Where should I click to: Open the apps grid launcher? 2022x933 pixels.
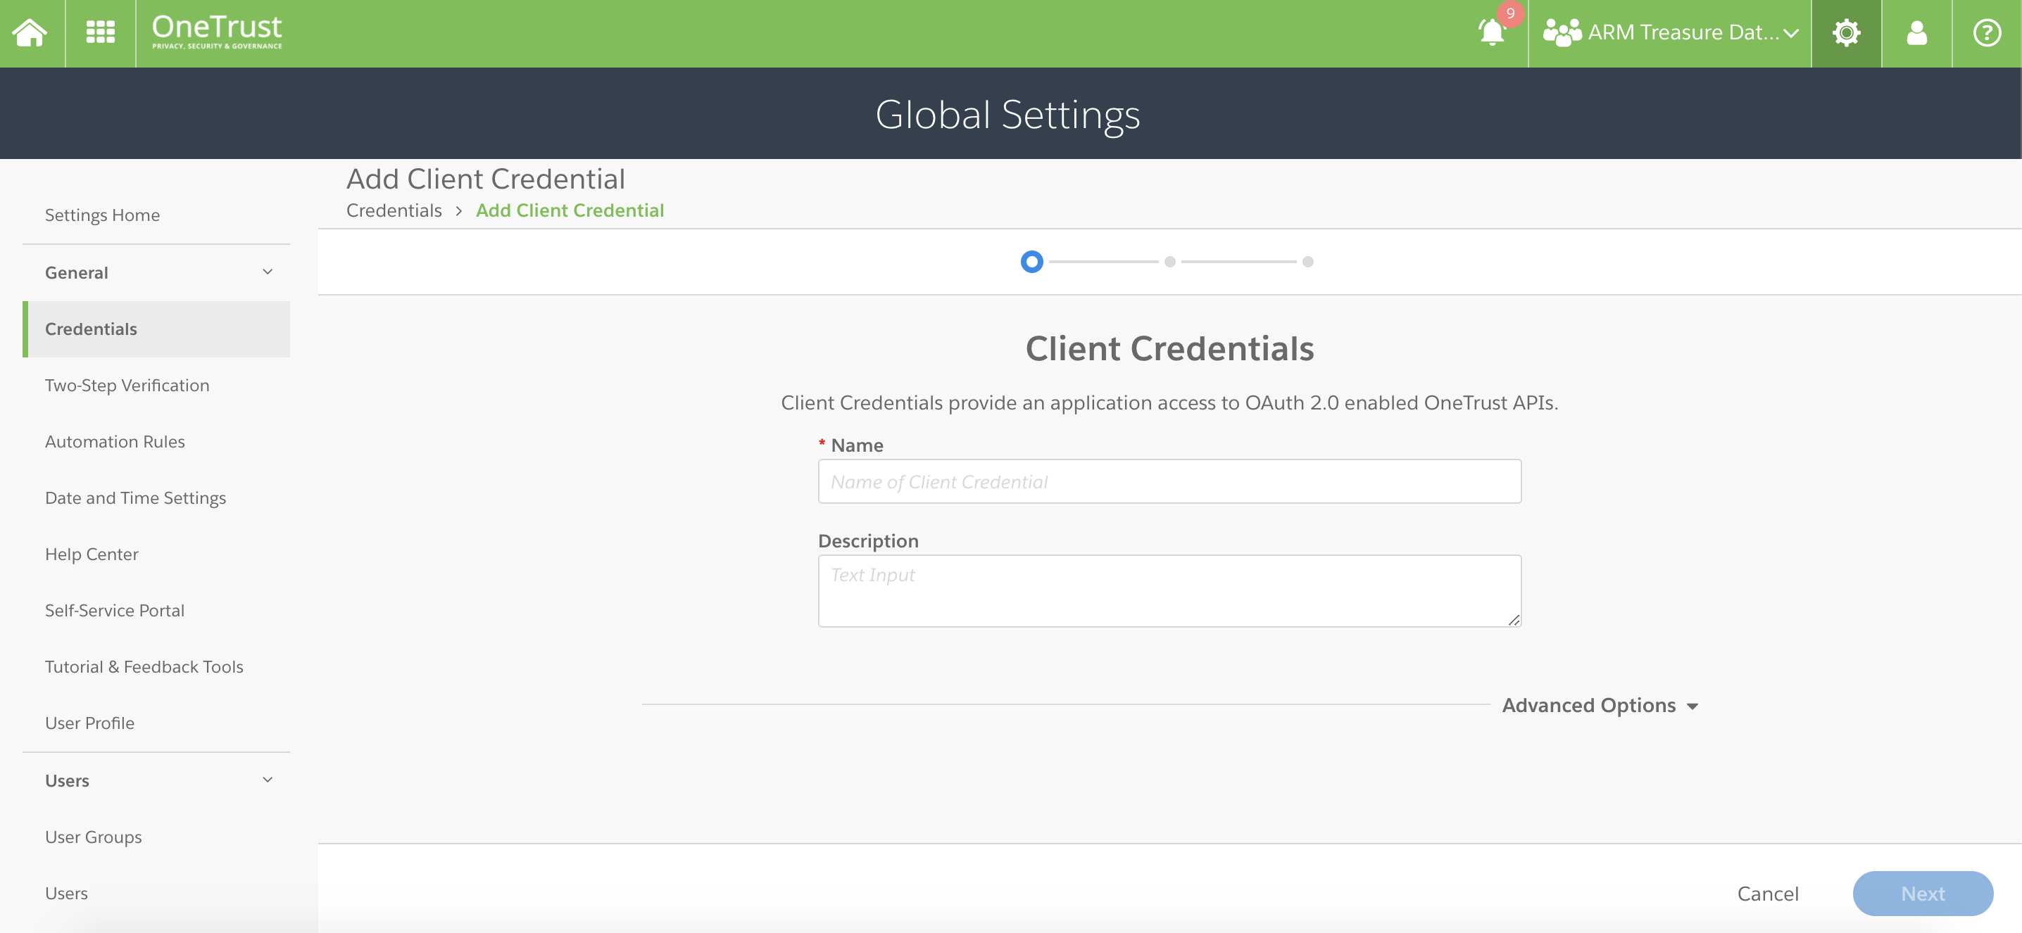click(100, 32)
